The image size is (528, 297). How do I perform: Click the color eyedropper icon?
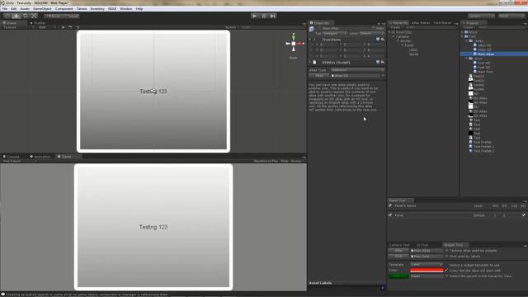click(446, 270)
